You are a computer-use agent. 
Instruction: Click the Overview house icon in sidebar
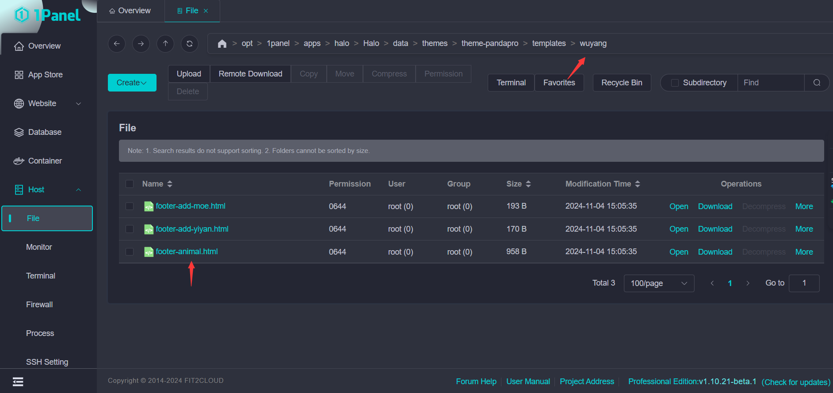pos(19,46)
